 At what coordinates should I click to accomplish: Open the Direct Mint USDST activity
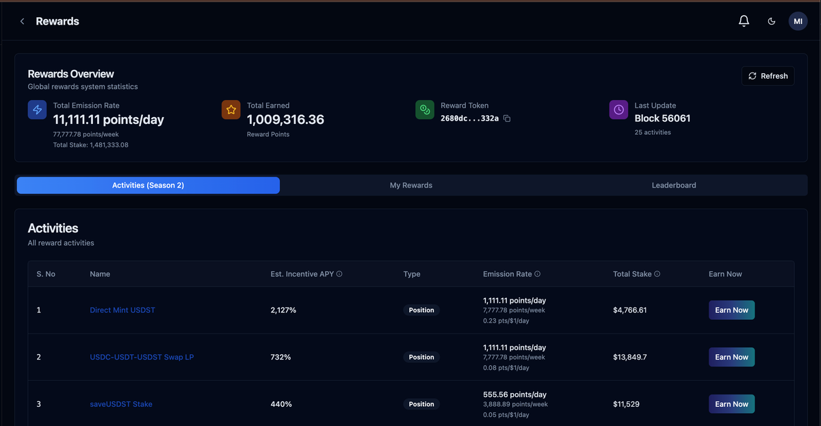122,310
